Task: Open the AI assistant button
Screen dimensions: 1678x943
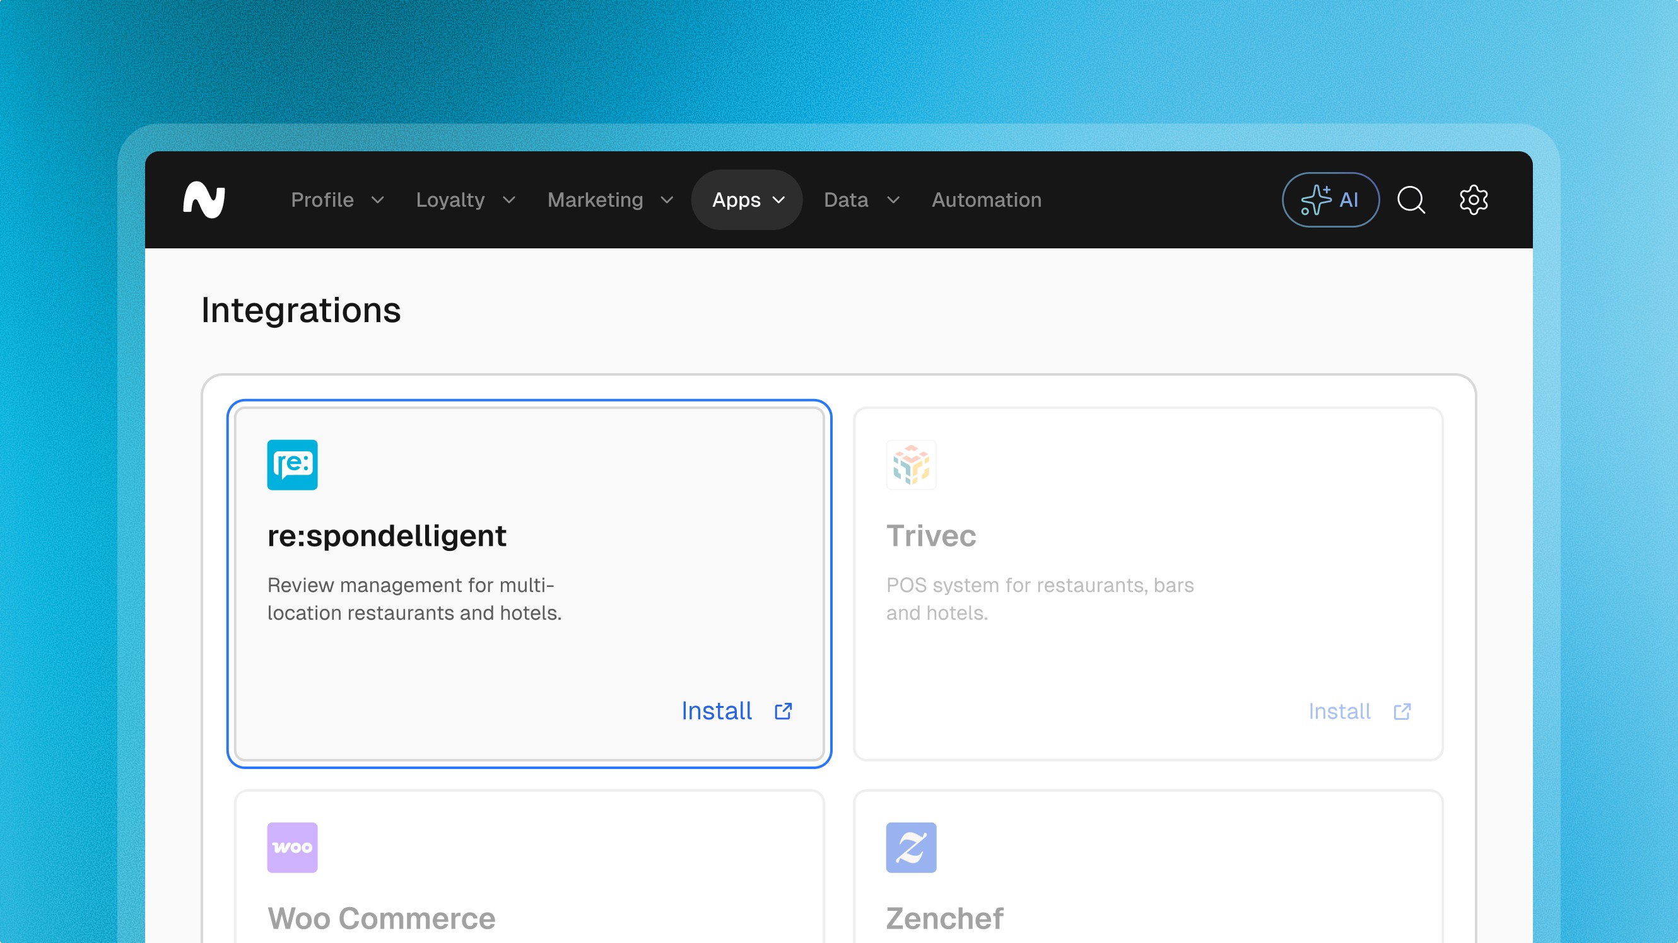Action: [x=1330, y=200]
